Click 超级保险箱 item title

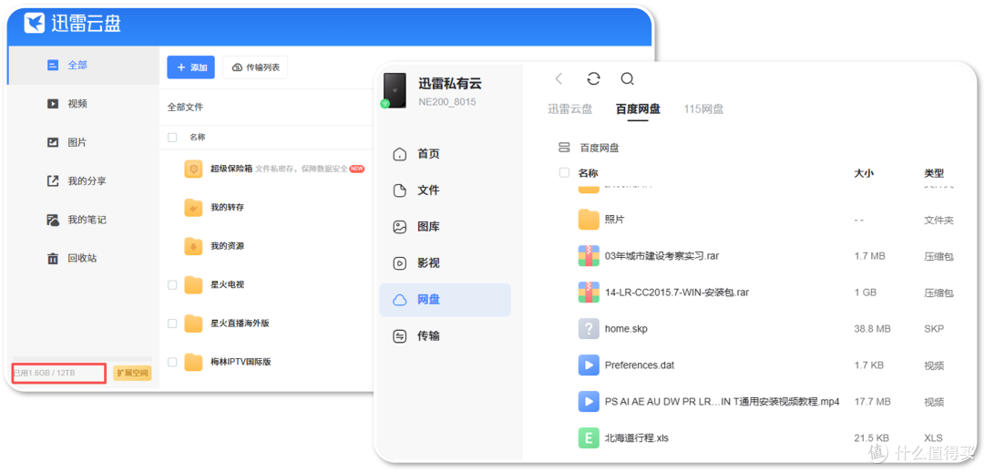pos(231,169)
